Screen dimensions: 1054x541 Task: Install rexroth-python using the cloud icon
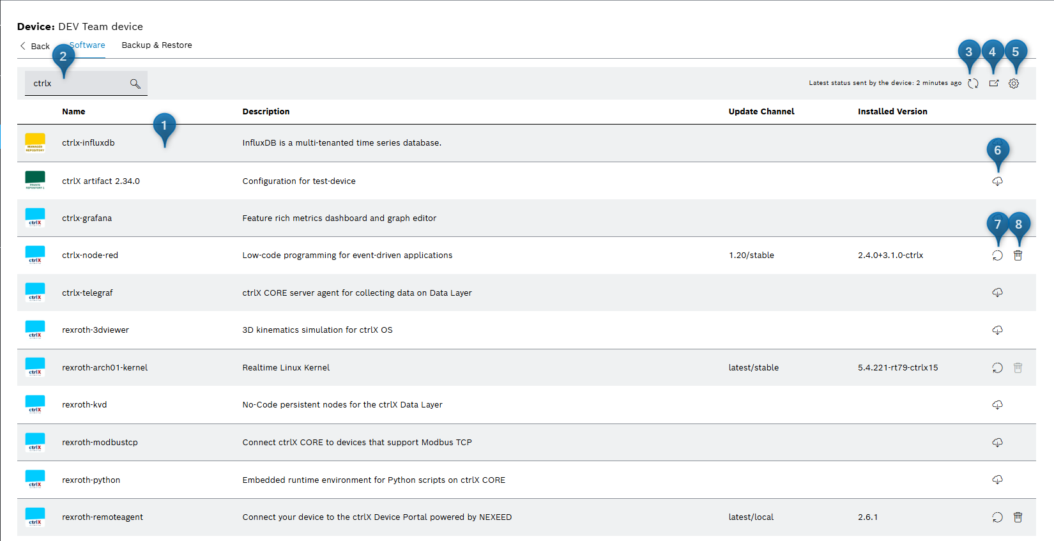[997, 480]
